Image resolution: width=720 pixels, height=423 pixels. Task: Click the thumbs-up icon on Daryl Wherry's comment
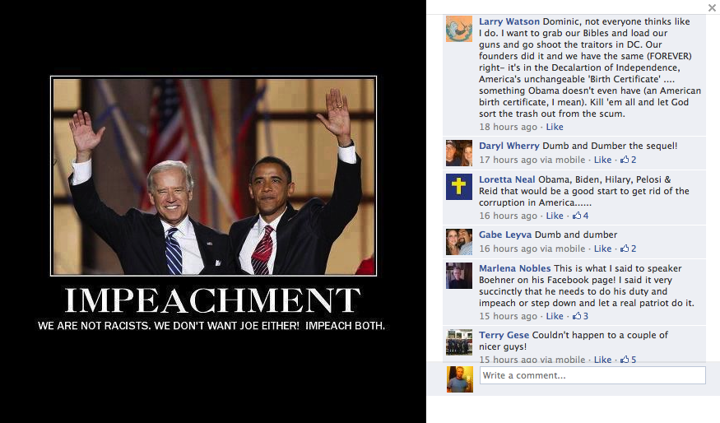tap(625, 160)
